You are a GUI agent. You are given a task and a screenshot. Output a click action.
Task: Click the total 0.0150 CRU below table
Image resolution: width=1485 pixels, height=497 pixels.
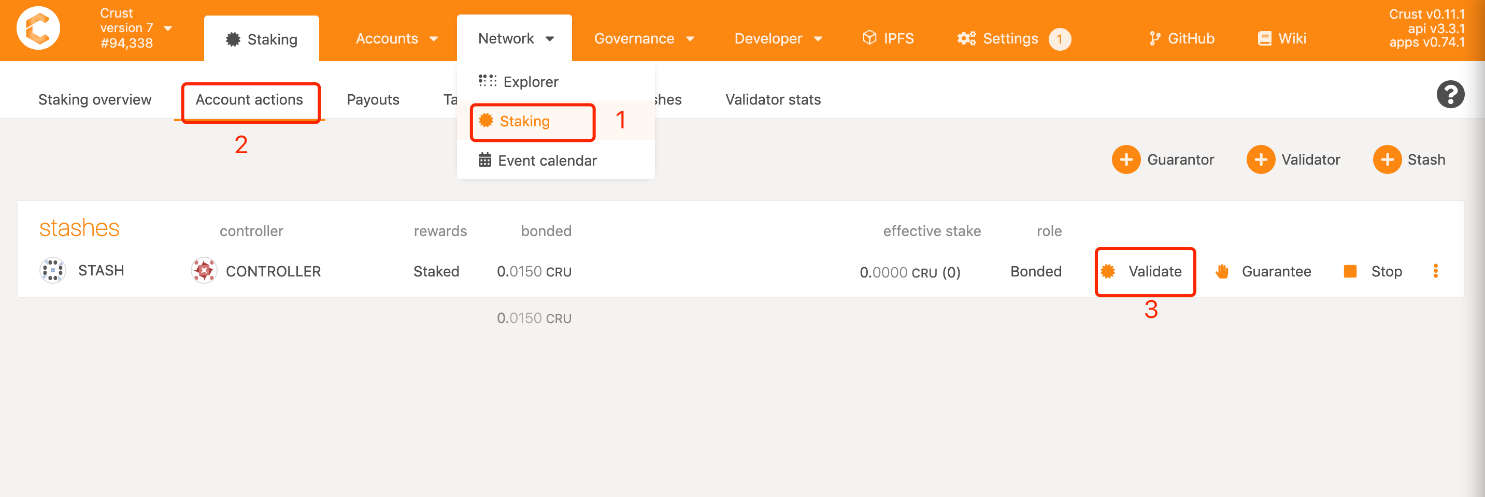[534, 318]
